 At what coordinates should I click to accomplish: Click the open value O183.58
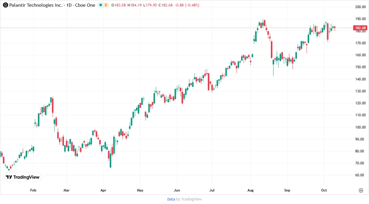118,5
